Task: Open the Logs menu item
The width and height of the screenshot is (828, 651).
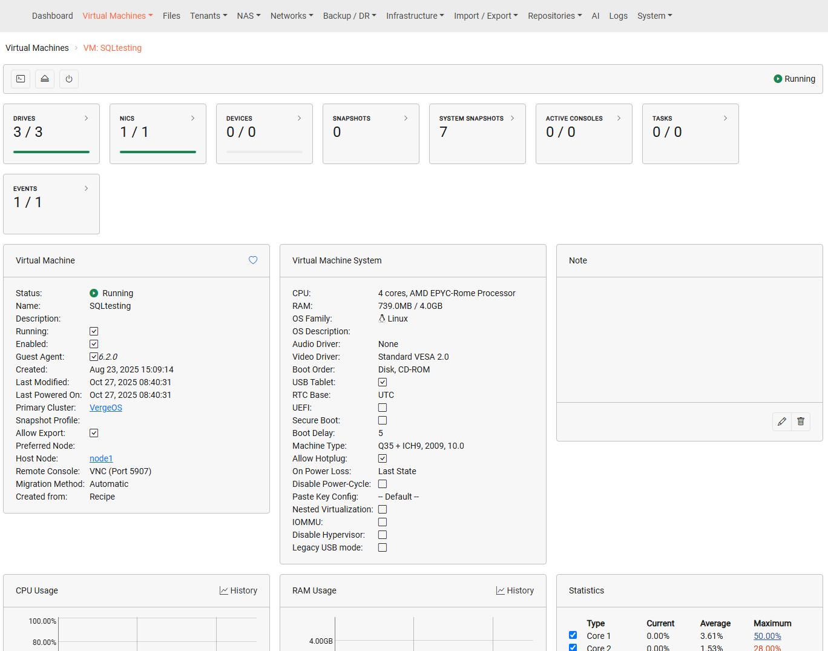Action: (x=618, y=16)
